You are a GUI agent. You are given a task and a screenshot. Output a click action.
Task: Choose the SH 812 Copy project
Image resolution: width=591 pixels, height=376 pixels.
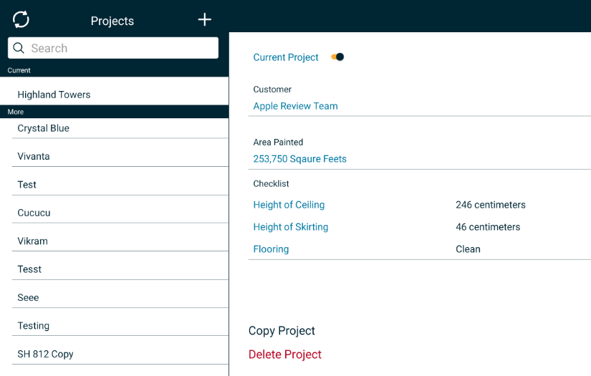45,354
